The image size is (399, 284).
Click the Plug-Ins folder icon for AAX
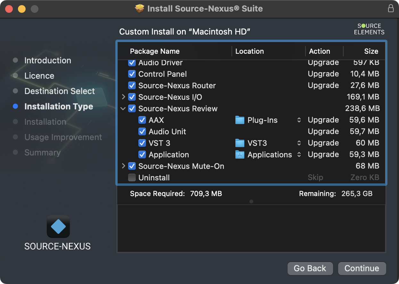[240, 120]
